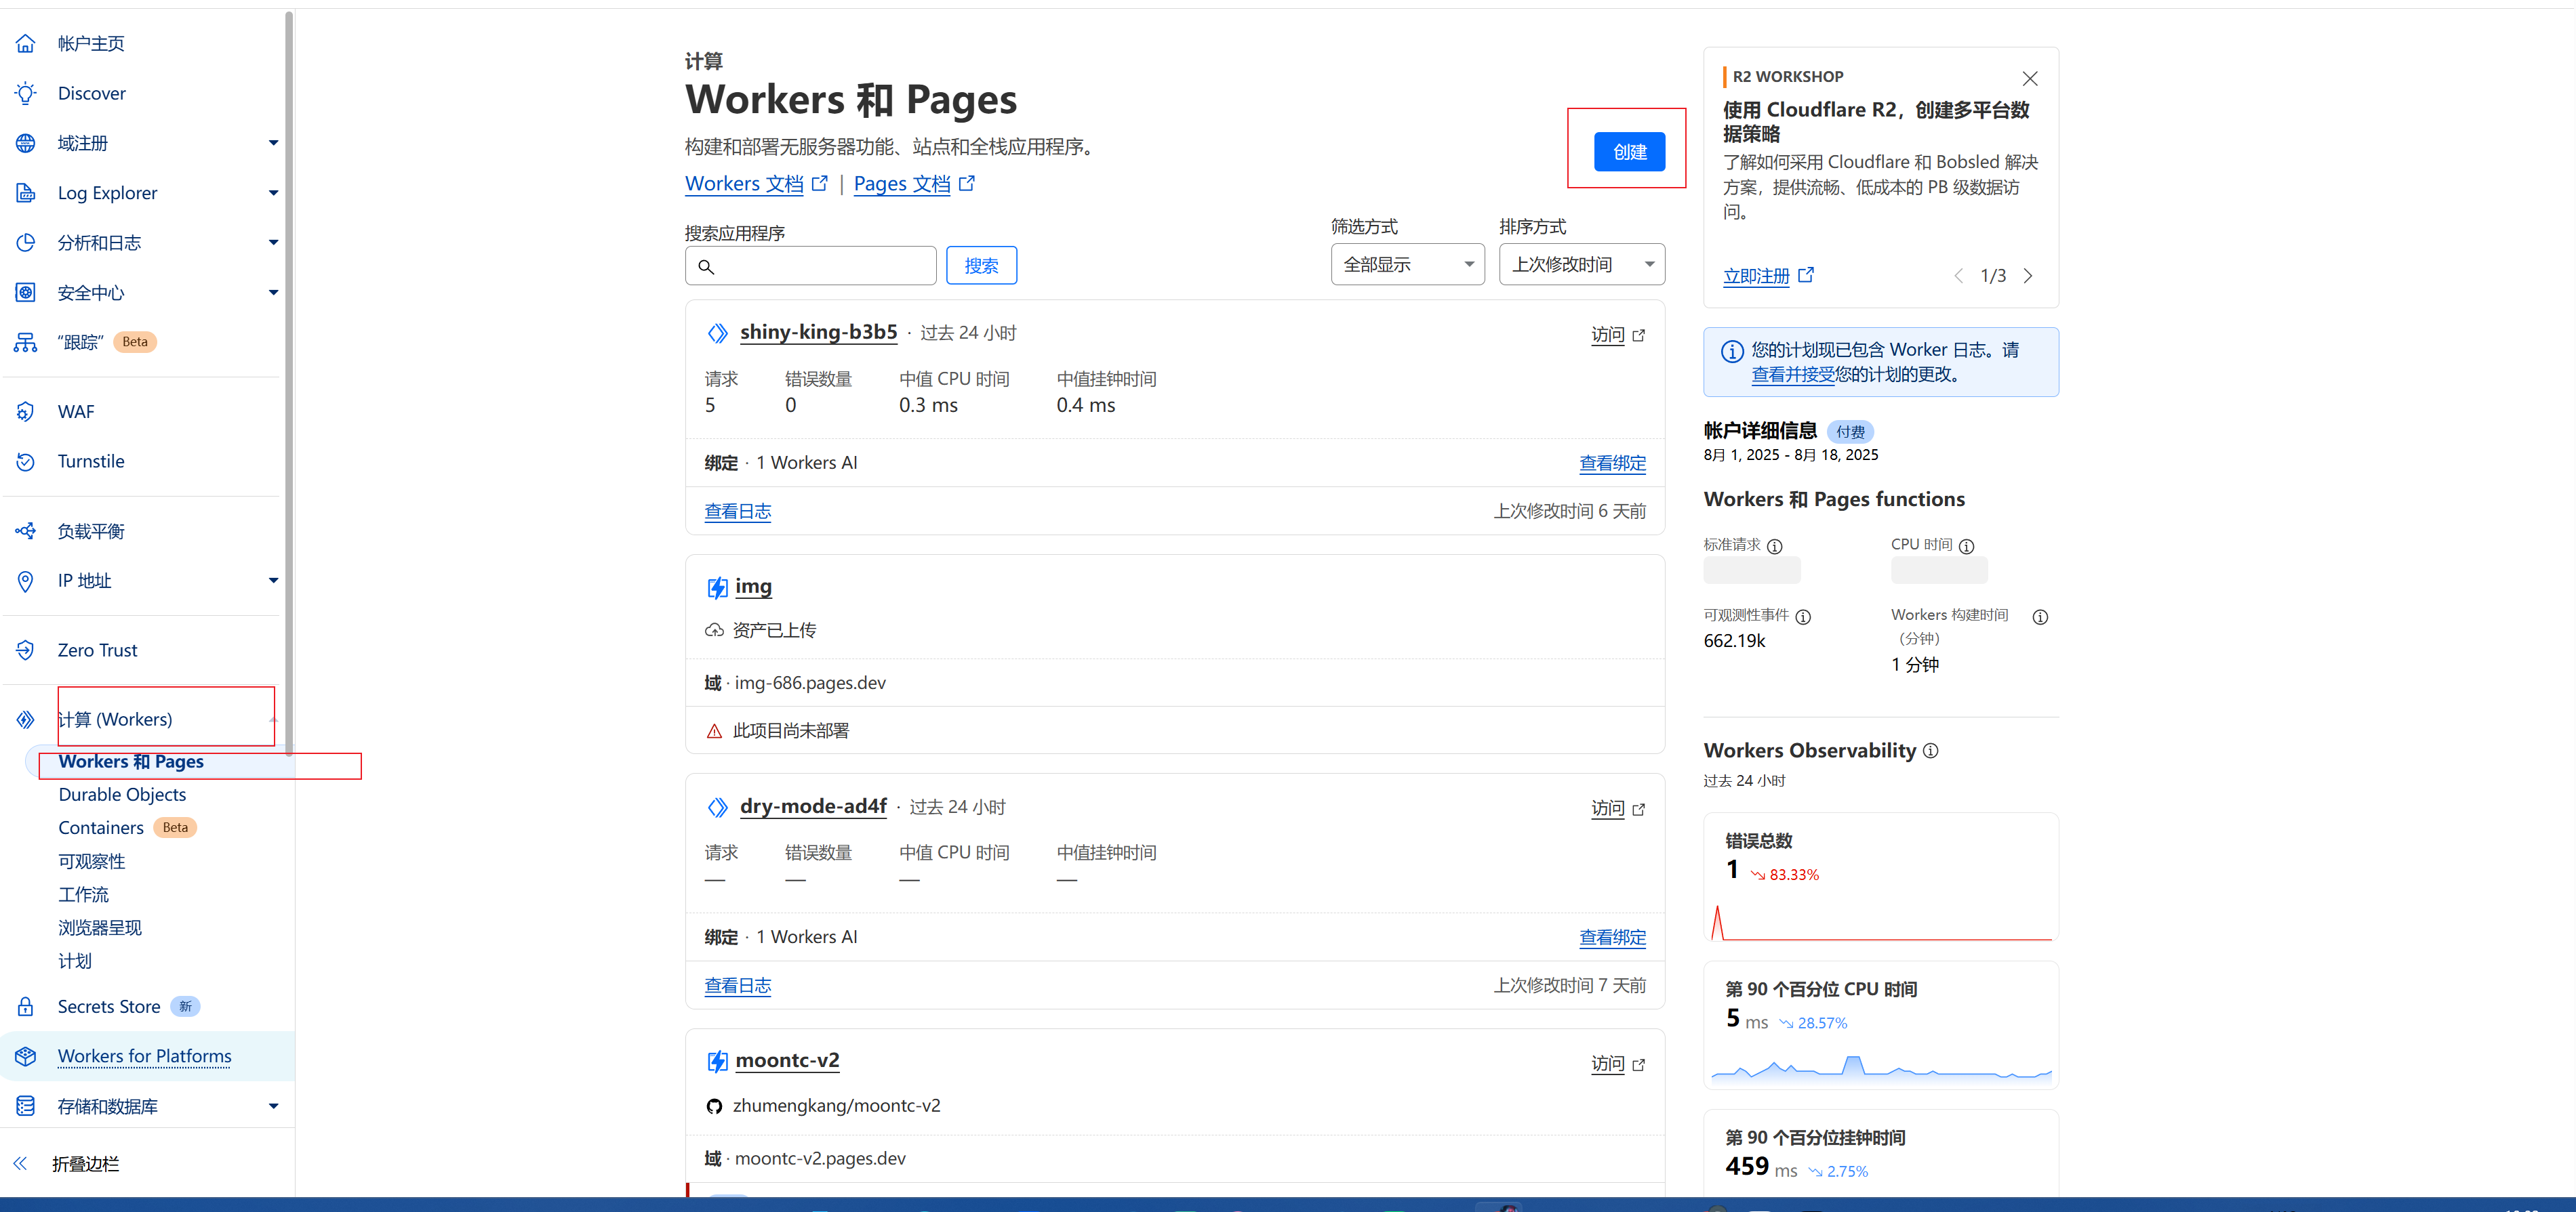Image resolution: width=2576 pixels, height=1212 pixels.
Task: Open the 排序方式 上次修改时间 dropdown
Action: click(x=1581, y=265)
